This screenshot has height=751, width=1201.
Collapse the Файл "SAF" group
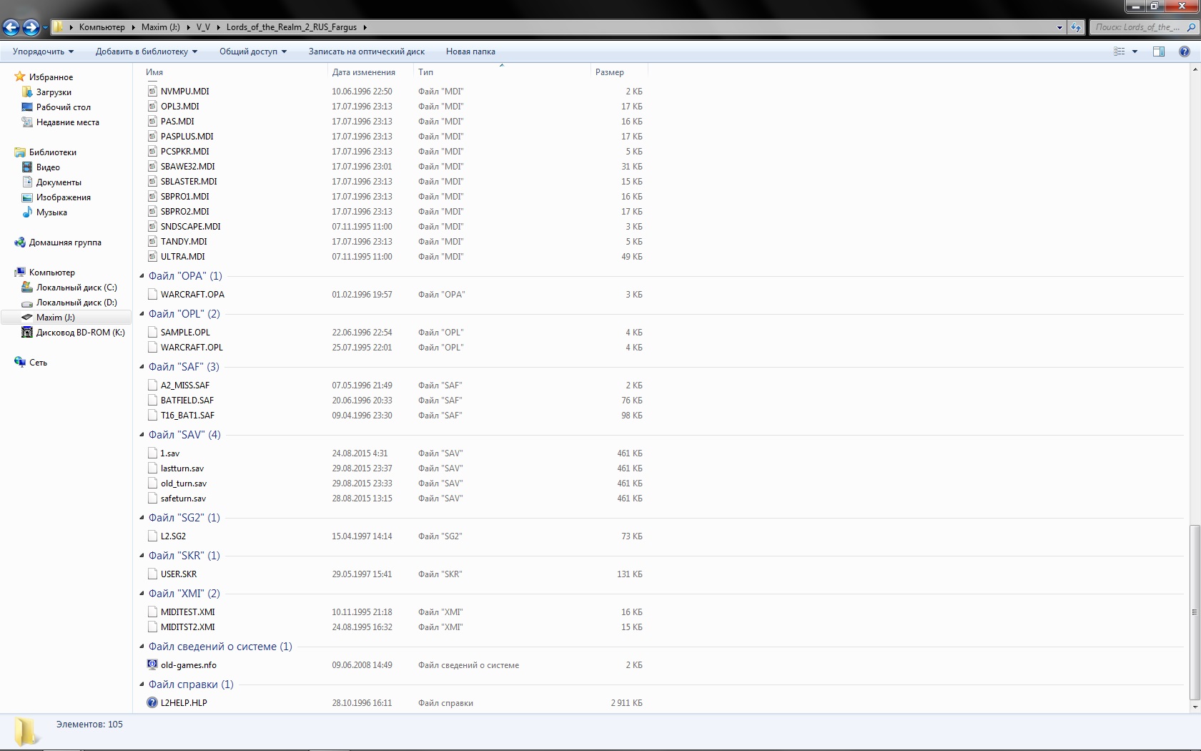142,366
